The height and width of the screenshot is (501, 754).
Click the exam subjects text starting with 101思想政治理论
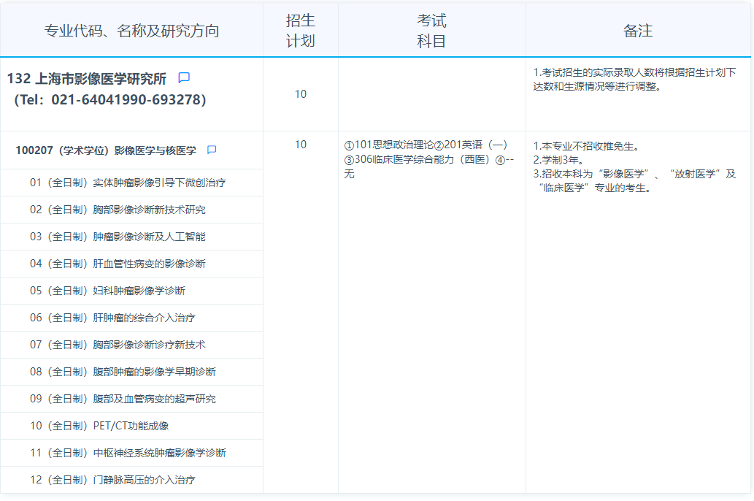(x=426, y=159)
